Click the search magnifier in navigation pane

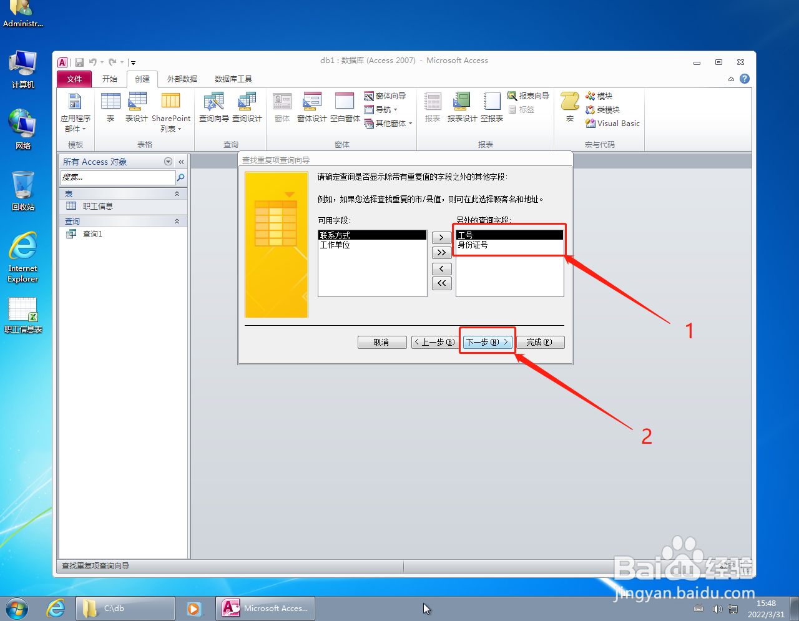click(181, 178)
